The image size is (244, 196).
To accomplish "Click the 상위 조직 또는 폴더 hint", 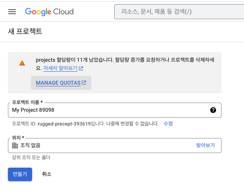I will coord(31,157).
